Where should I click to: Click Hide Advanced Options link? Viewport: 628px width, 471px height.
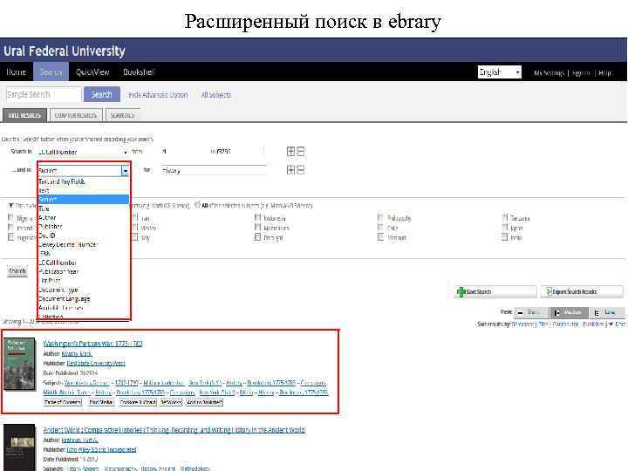tap(158, 95)
